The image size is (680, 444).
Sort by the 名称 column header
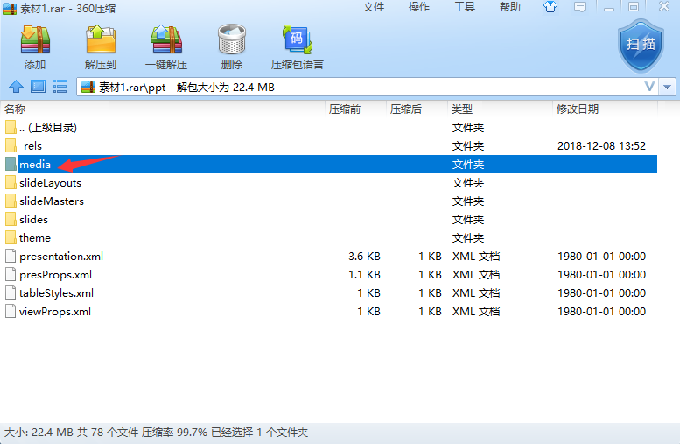coord(163,109)
